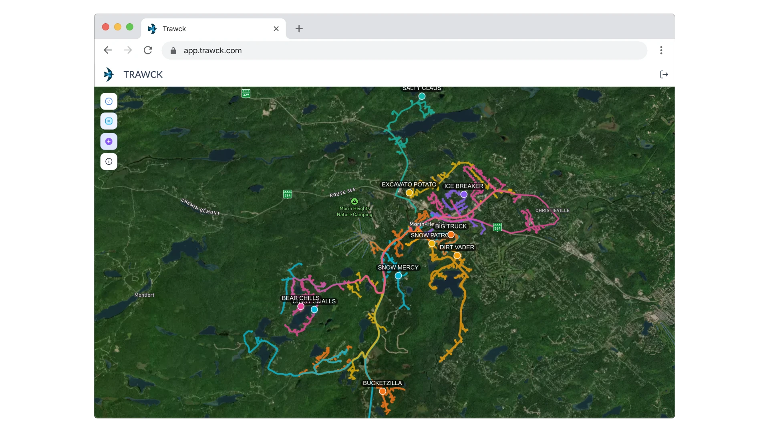Click the ICE BREAKER purple marker
The height and width of the screenshot is (432, 769).
pyautogui.click(x=463, y=194)
